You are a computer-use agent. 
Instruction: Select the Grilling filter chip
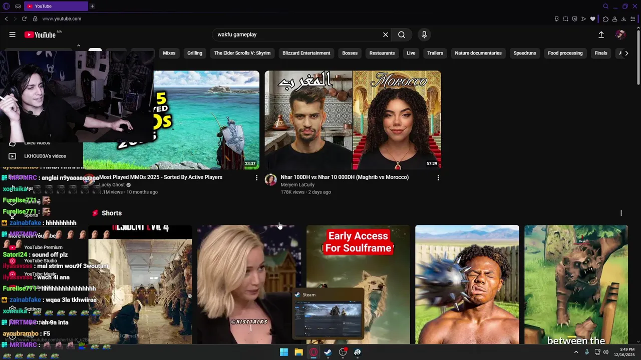[195, 53]
